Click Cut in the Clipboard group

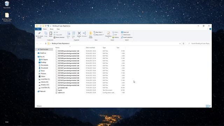click(x=56, y=32)
